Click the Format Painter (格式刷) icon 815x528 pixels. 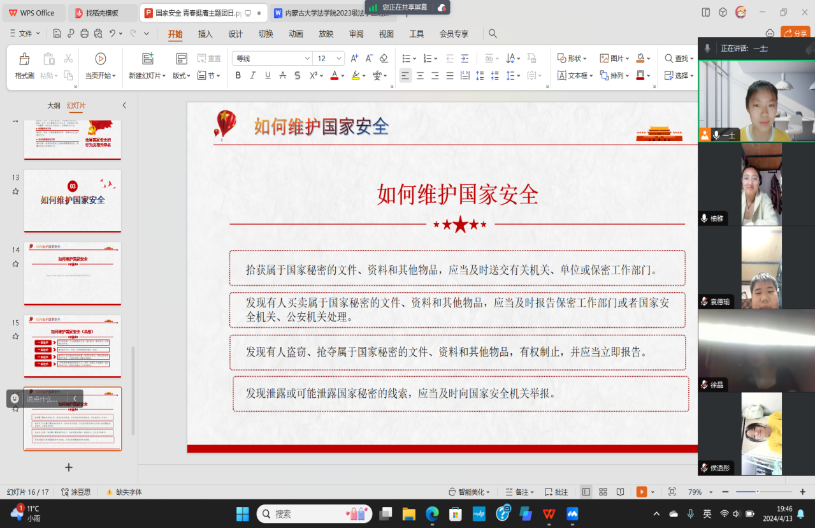(x=24, y=59)
